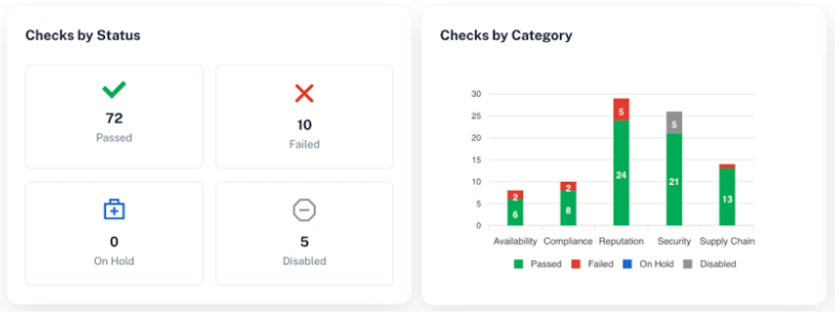Click the green Passed checkmark icon

pyautogui.click(x=114, y=90)
